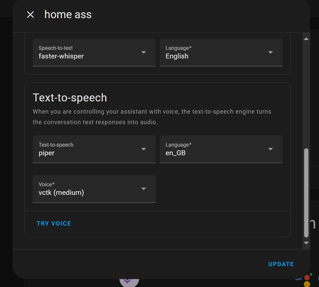Click the purple microphone icon below the dialog
319x287 pixels.
point(129,281)
